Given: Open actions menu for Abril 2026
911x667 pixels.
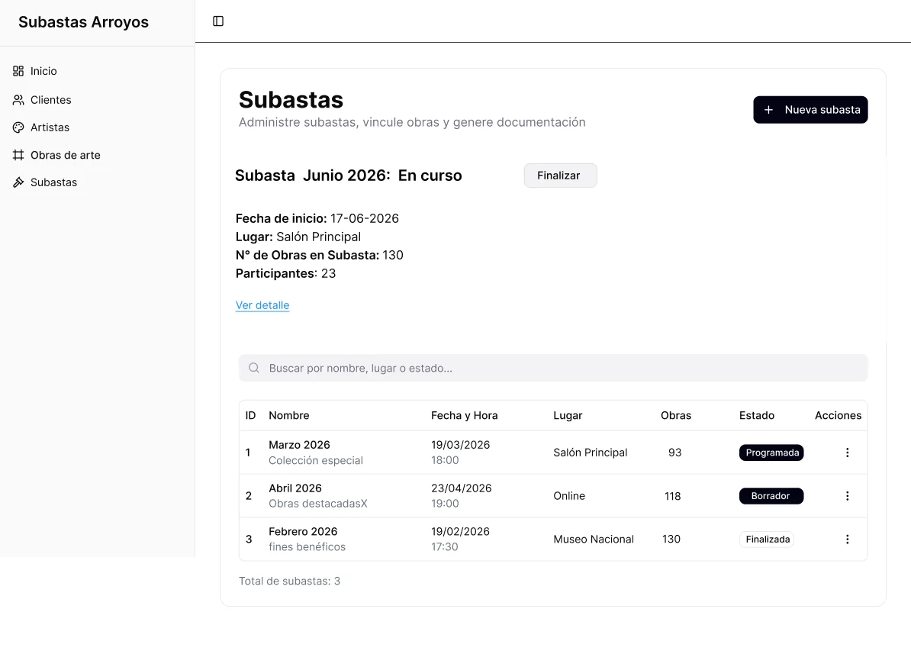Looking at the screenshot, I should click(847, 496).
